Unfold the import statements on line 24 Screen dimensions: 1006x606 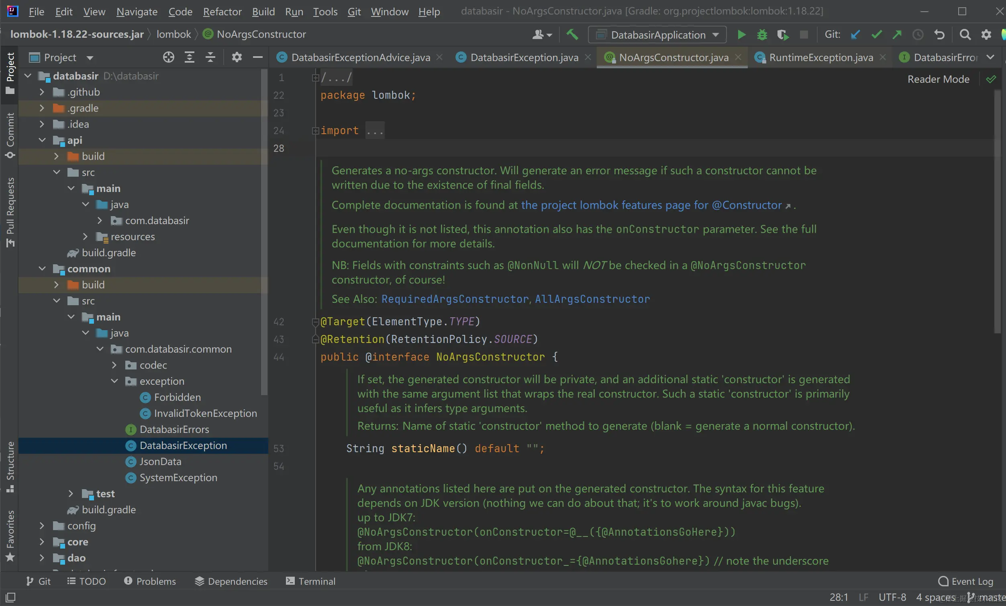coord(315,131)
